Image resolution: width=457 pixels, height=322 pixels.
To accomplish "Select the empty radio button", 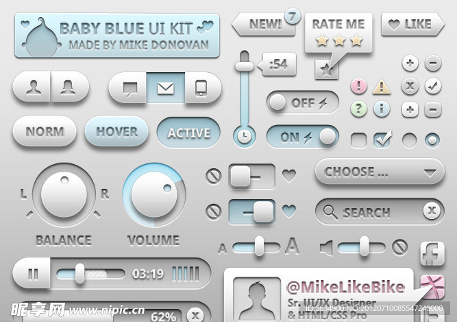I will 409,140.
